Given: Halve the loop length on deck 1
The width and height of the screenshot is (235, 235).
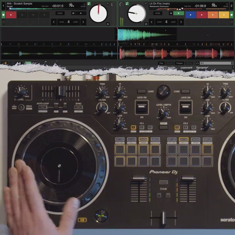Looking at the screenshot, I should [54, 22].
